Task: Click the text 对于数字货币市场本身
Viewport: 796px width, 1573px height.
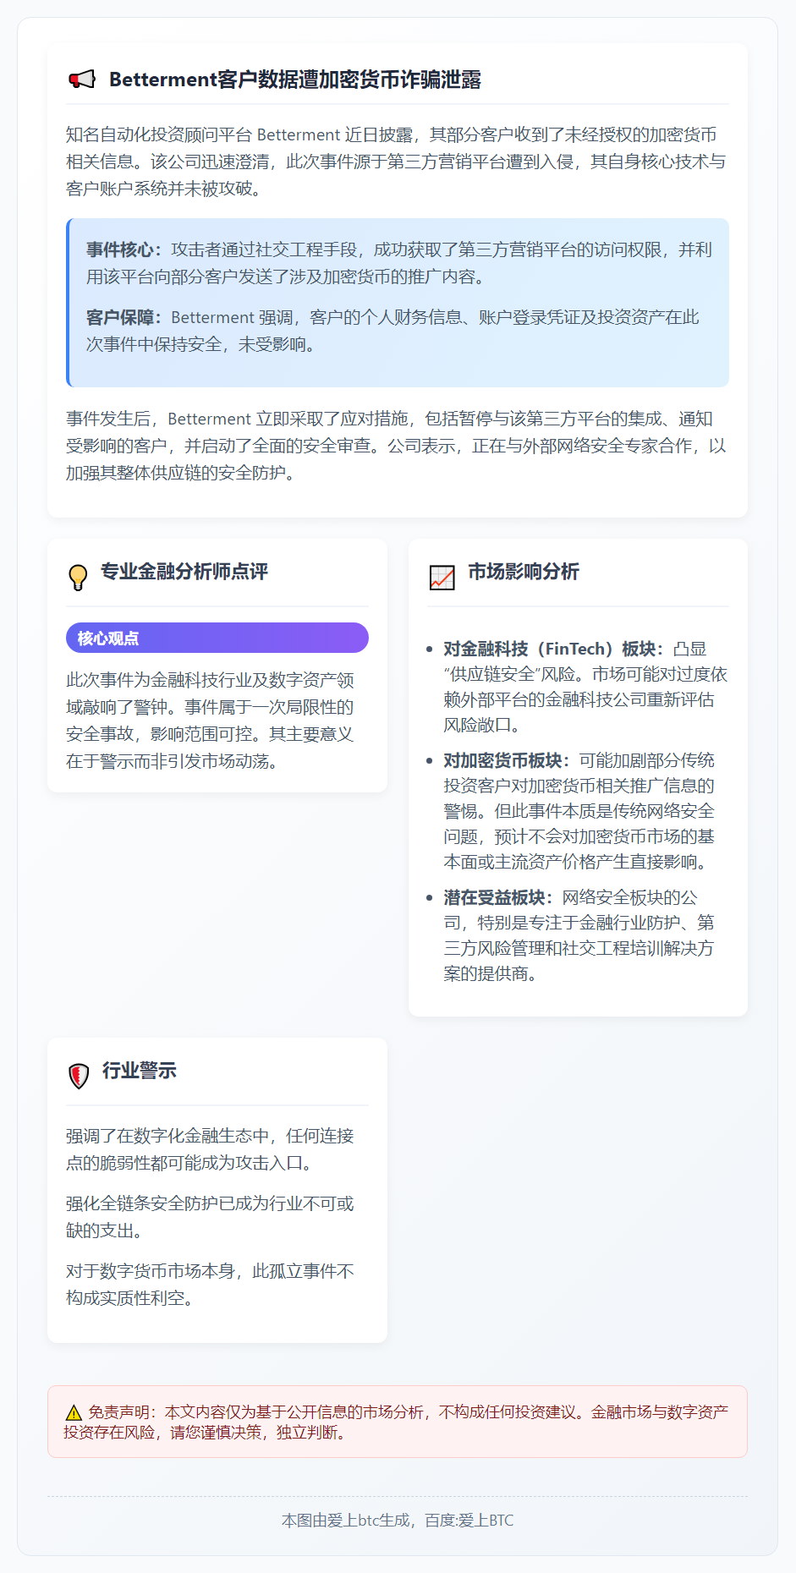Action: click(x=211, y=1285)
